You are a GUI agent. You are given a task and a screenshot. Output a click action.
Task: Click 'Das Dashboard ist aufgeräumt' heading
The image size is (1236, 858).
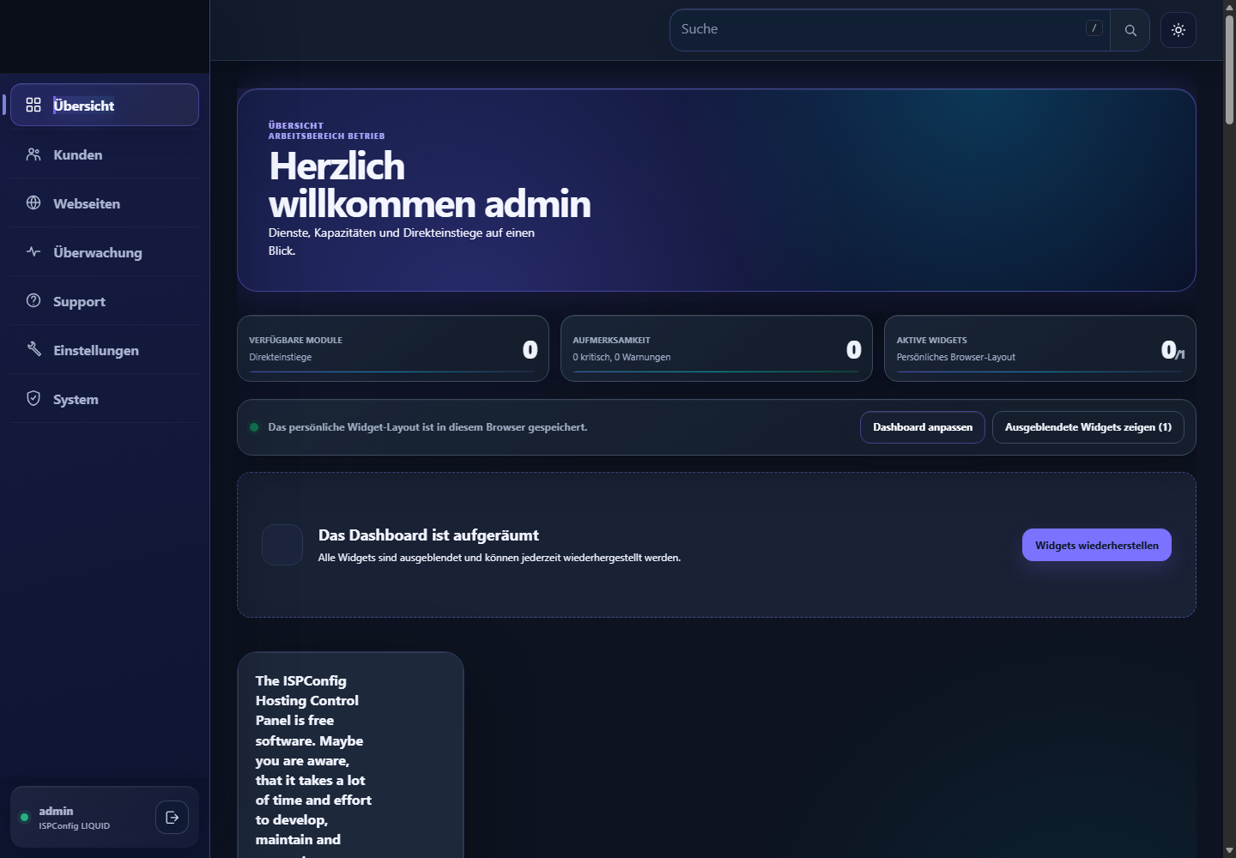(x=428, y=535)
